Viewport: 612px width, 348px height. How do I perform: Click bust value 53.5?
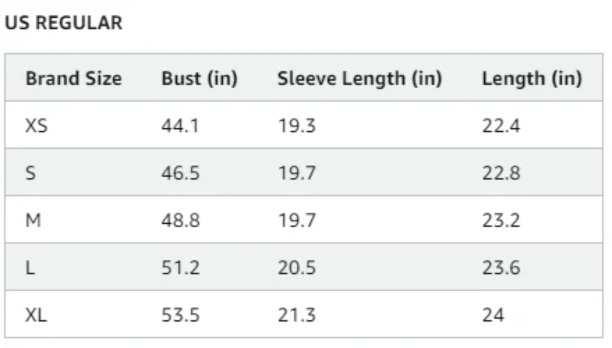tap(180, 315)
